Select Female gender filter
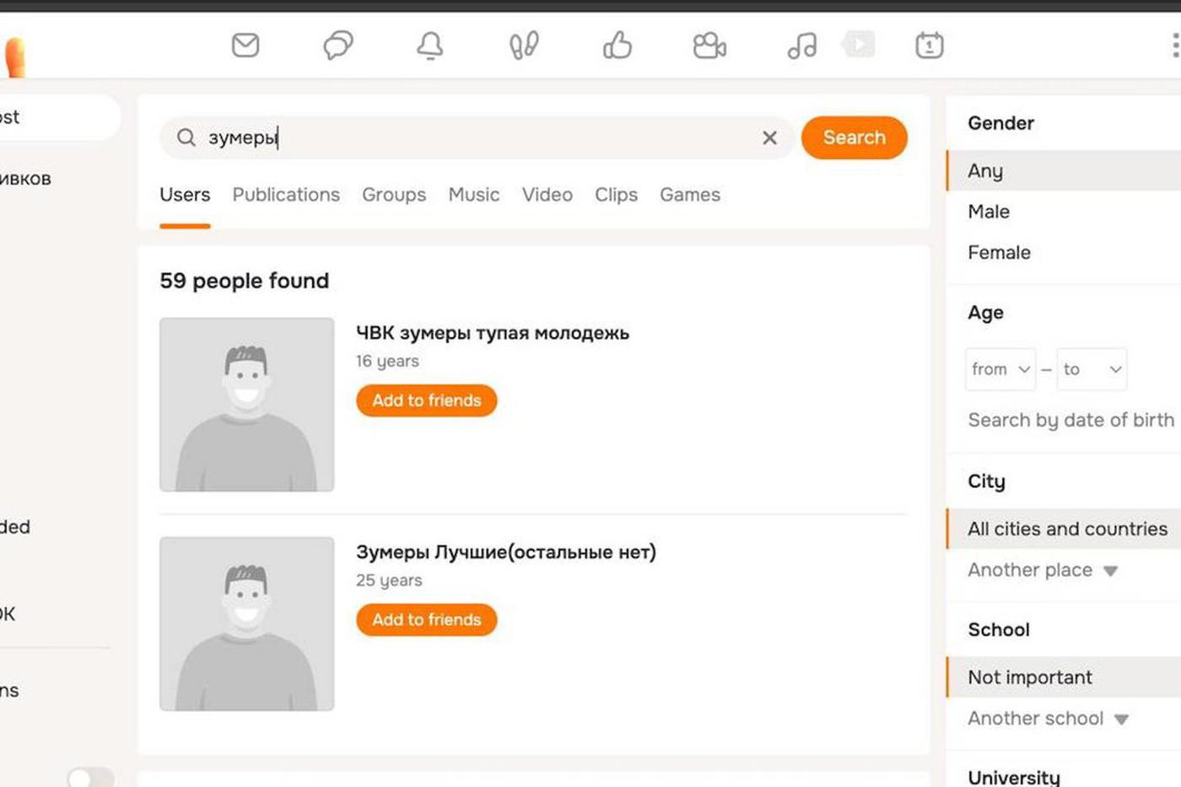Screen dimensions: 1181x787 [x=999, y=252]
